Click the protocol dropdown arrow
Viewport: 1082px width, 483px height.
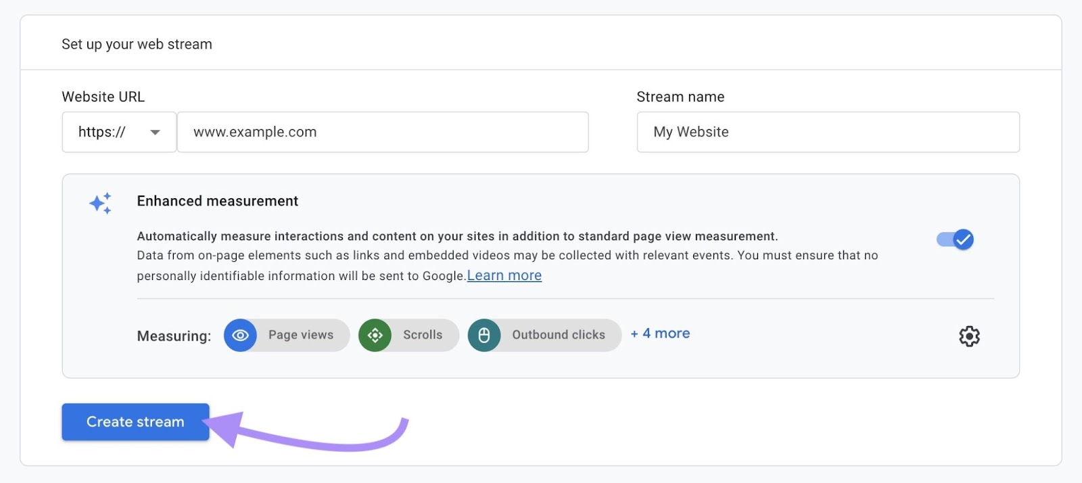[155, 133]
